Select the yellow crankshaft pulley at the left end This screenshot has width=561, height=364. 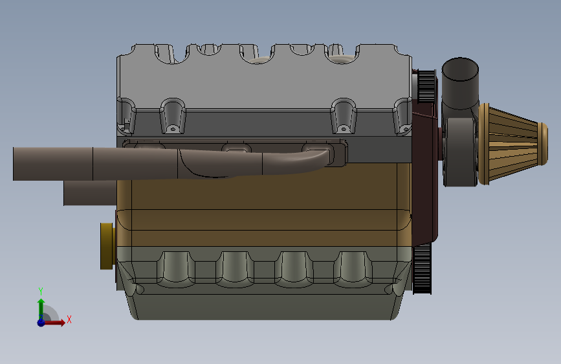[x=107, y=245]
